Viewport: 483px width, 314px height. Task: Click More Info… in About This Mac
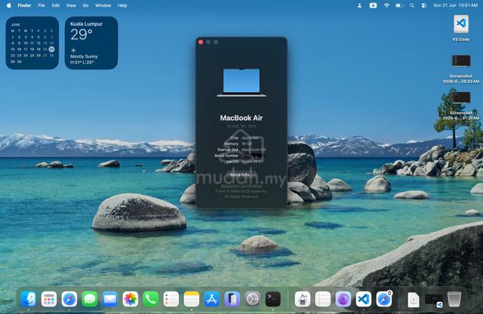click(x=241, y=174)
